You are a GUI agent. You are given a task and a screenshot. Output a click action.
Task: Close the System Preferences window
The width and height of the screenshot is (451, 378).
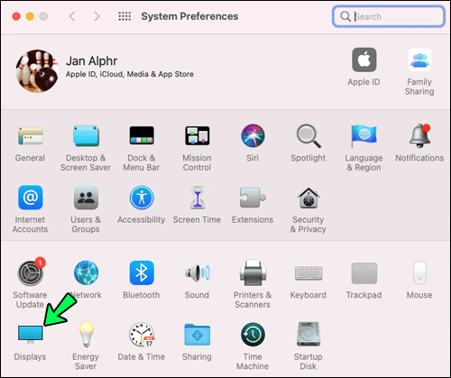pos(16,16)
